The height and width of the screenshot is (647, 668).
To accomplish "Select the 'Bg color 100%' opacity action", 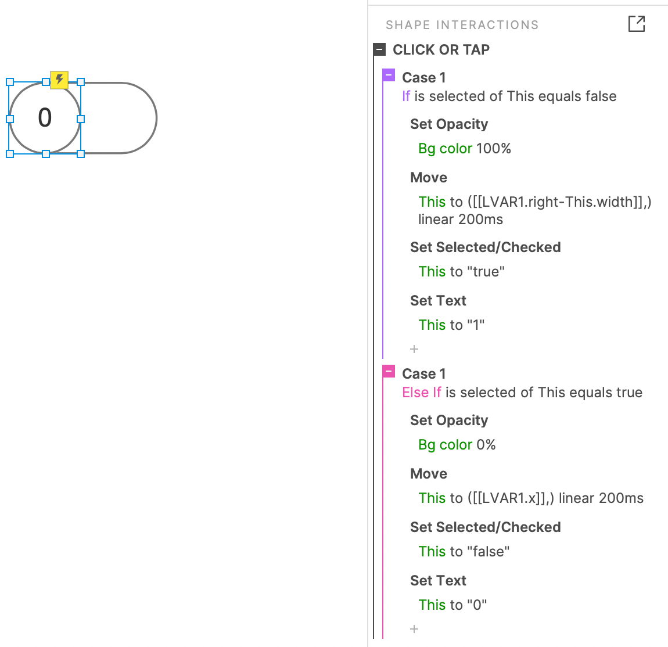I will point(464,148).
